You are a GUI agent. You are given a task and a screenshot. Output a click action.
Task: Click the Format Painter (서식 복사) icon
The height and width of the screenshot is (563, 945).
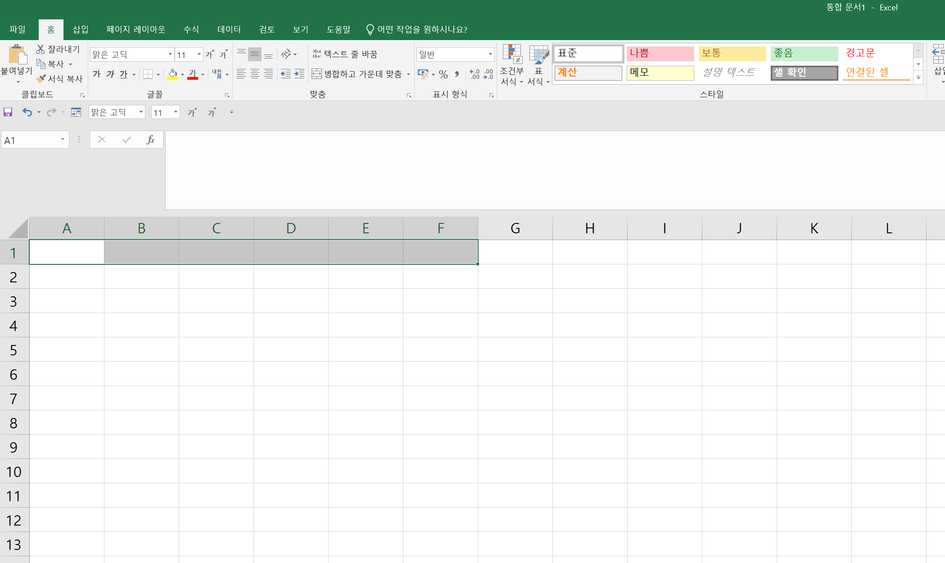[41, 79]
